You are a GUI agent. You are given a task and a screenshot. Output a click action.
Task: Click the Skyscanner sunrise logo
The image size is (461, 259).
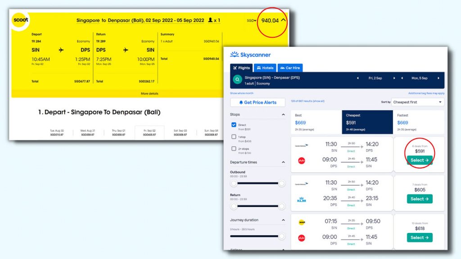click(x=234, y=54)
